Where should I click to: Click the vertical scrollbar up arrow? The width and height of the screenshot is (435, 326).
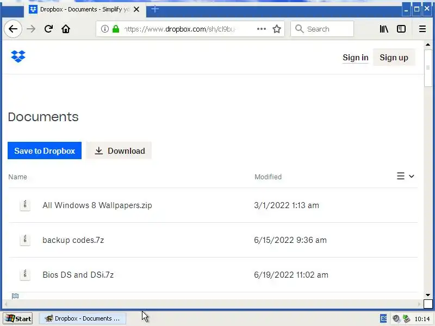428,45
